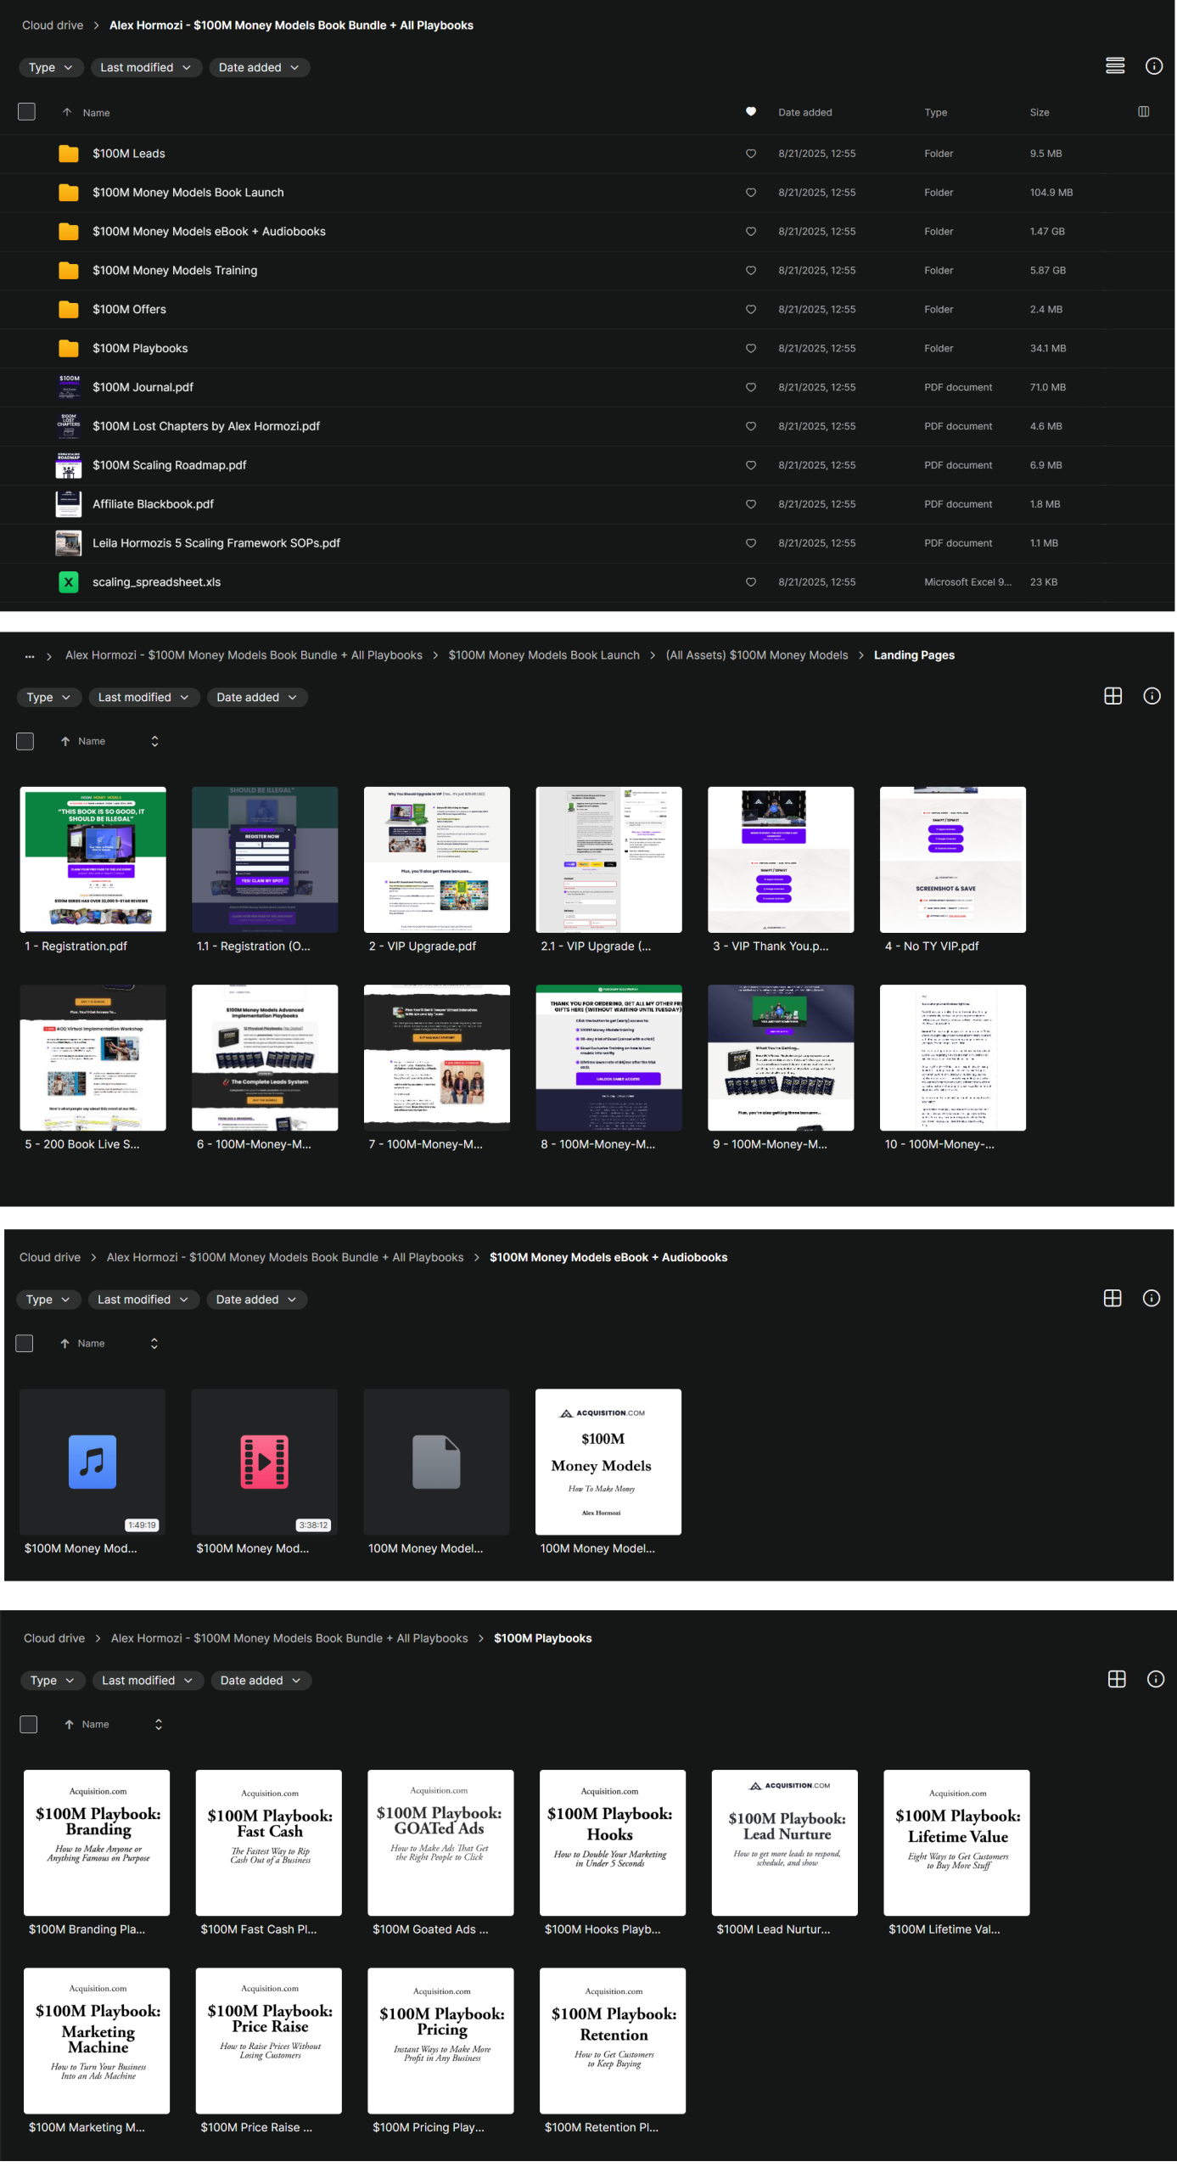Open the ellipsis breadcrumb in Landing Pages panel

[x=30, y=655]
